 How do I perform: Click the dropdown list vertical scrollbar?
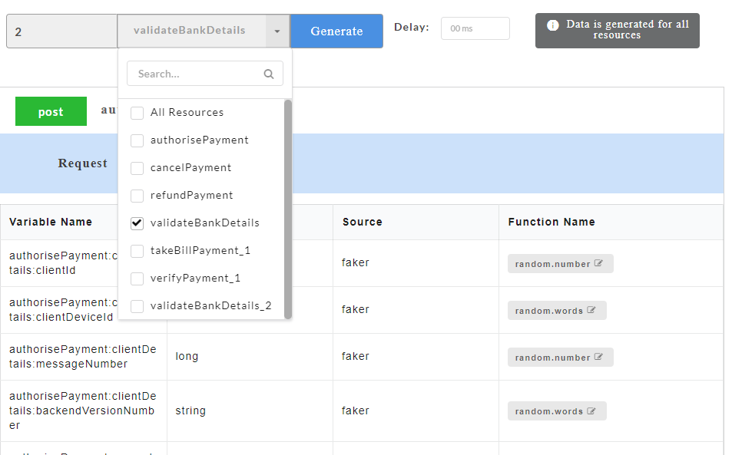pos(288,208)
